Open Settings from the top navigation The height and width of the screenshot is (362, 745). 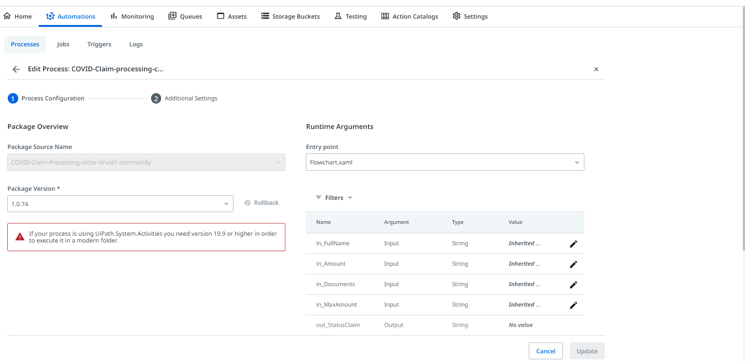tap(470, 16)
